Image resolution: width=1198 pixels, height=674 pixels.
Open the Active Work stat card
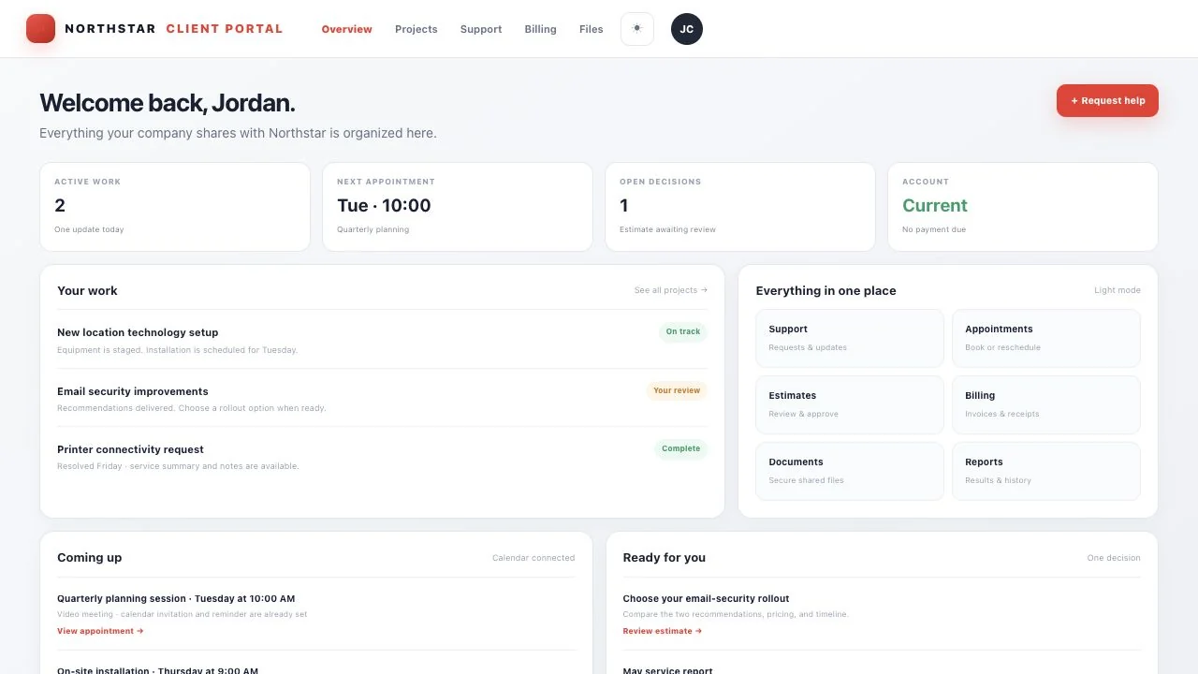(175, 207)
